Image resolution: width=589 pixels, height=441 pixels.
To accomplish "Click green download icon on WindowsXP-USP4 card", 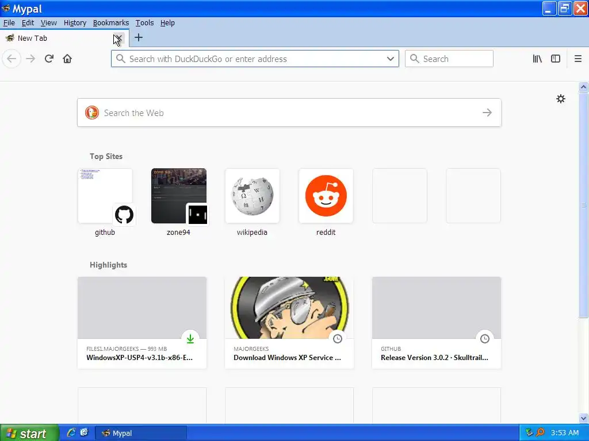I will [190, 339].
